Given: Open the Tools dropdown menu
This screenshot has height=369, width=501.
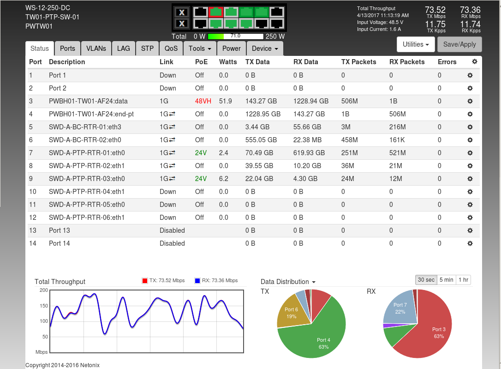Looking at the screenshot, I should (x=200, y=48).
